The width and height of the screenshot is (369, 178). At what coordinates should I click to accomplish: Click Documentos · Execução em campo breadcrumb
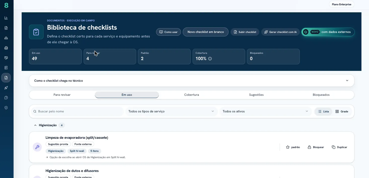click(71, 21)
